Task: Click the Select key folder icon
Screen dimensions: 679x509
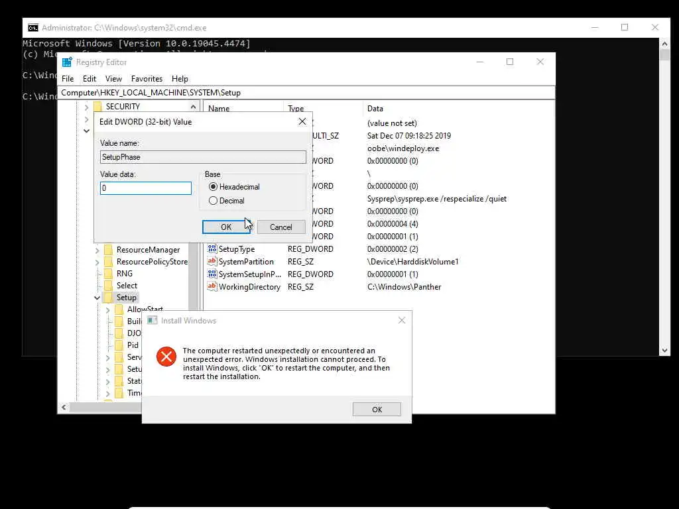Action: point(108,286)
